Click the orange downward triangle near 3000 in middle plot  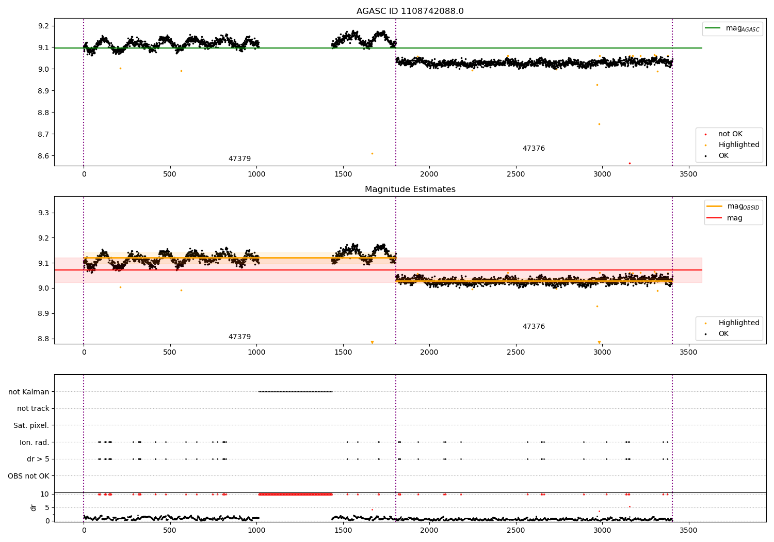[x=599, y=342]
